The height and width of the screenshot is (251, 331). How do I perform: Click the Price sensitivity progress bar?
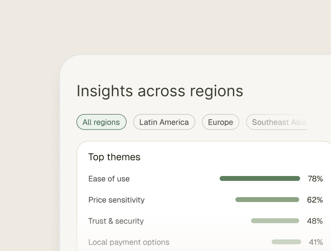[267, 200]
